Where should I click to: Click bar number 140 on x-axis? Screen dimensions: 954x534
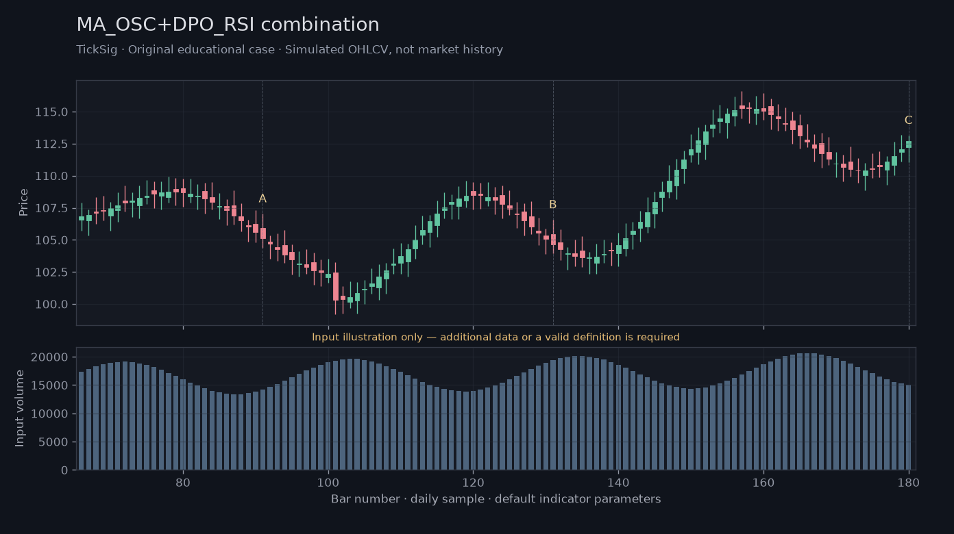pos(618,481)
